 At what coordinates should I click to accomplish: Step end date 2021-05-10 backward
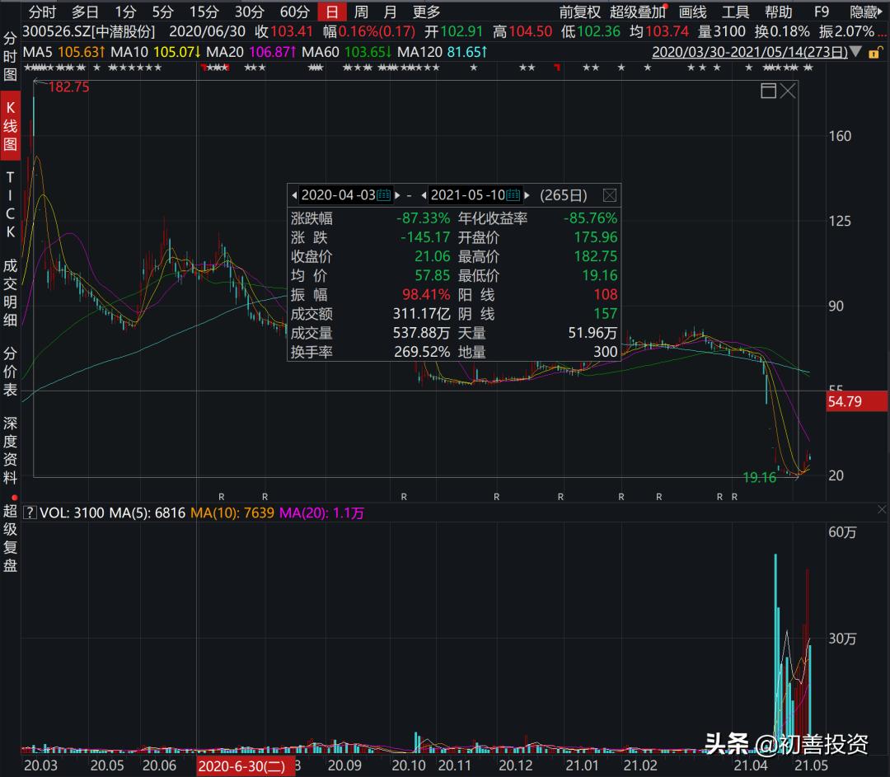424,195
